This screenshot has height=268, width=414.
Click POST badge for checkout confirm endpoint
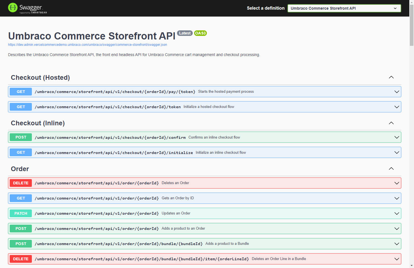pyautogui.click(x=21, y=137)
